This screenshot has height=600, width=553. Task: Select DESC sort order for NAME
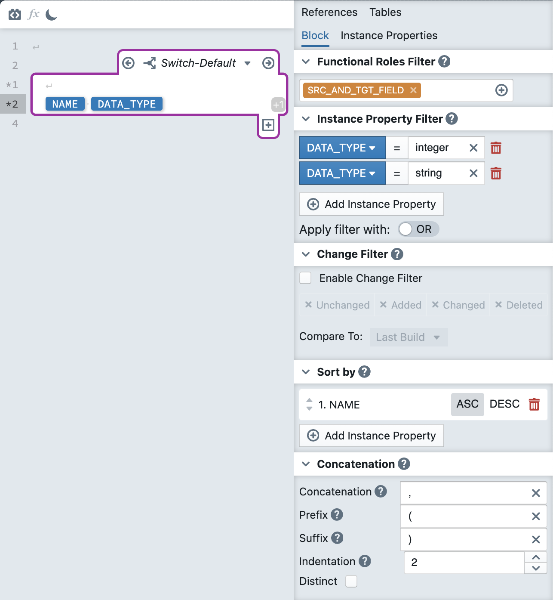(x=504, y=404)
